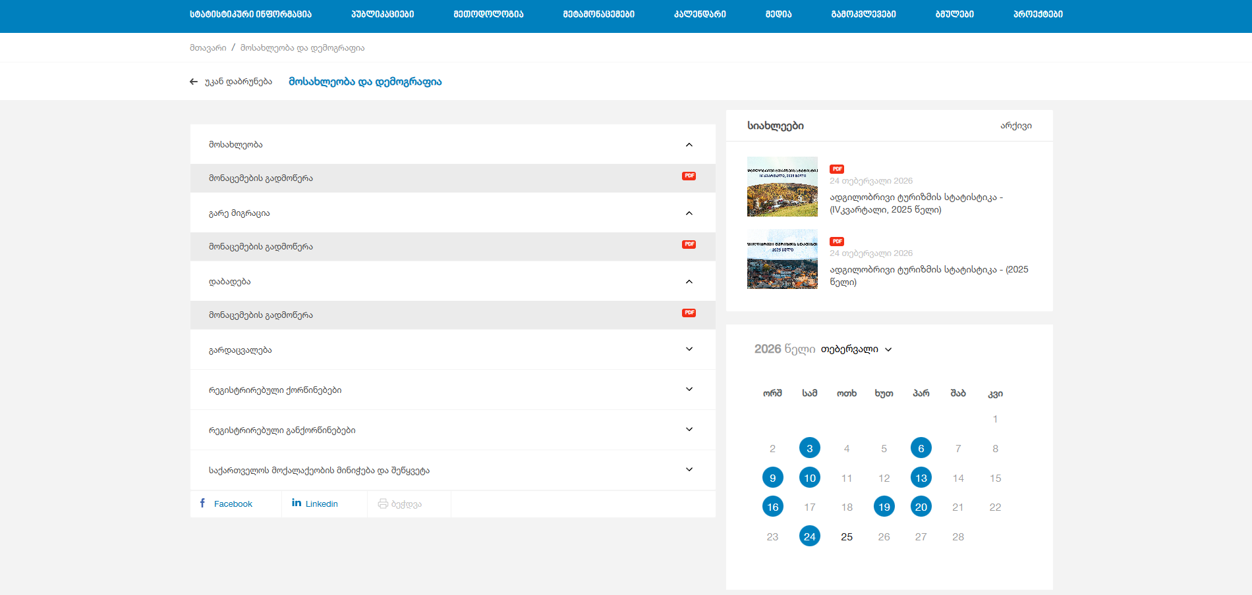
Task: Open the კალენდარი menu item
Action: point(699,14)
